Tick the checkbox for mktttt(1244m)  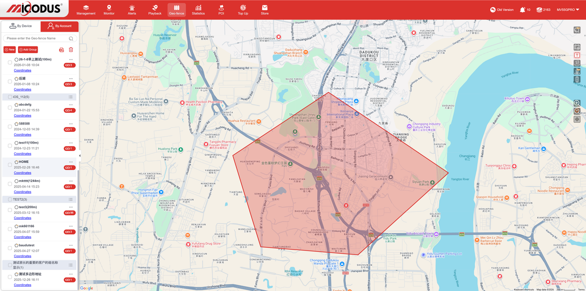(x=10, y=184)
